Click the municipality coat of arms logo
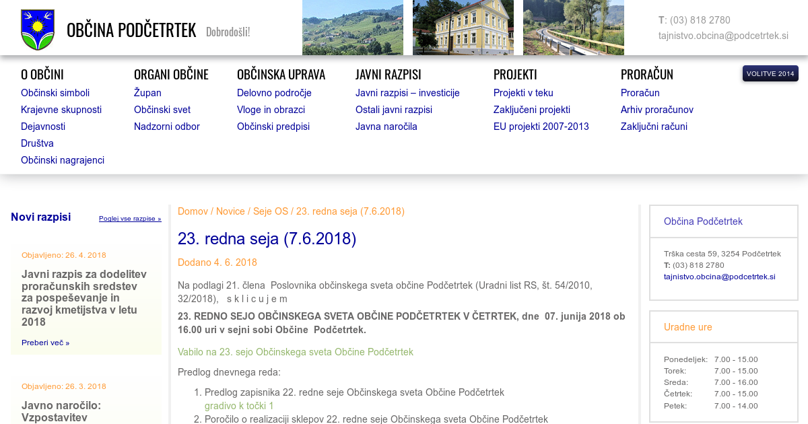Viewport: 808px width, 424px height. click(x=38, y=30)
